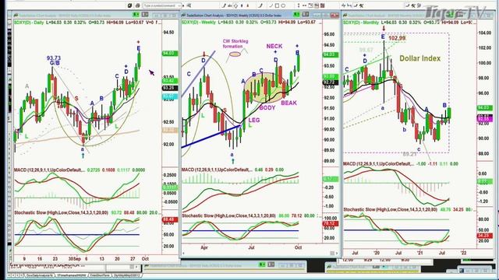Click the 'Dollar Index' label on Monthly chart
Viewport: 499px width, 280px height.
pyautogui.click(x=419, y=58)
